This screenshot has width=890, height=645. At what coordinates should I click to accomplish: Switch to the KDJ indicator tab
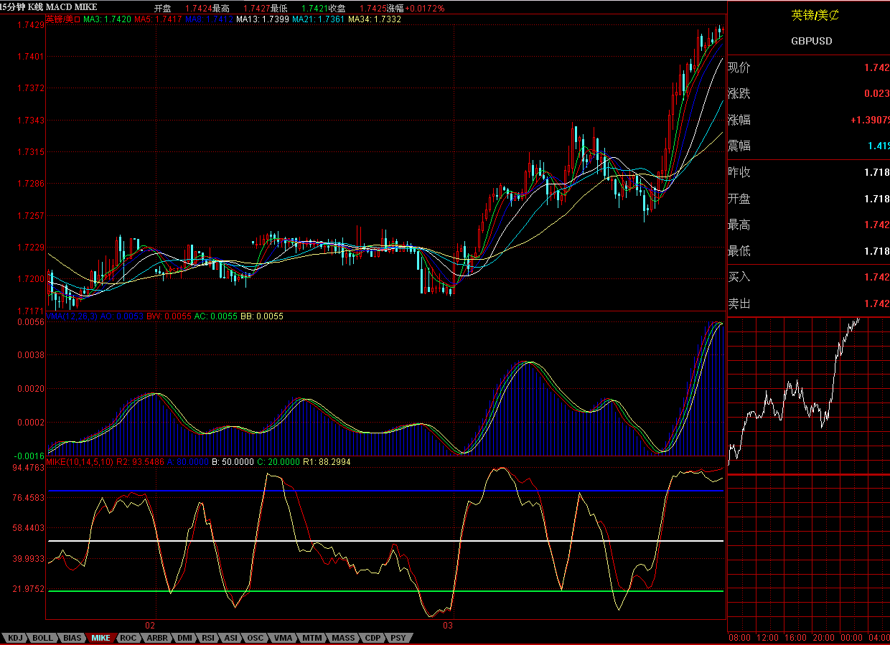pyautogui.click(x=15, y=638)
